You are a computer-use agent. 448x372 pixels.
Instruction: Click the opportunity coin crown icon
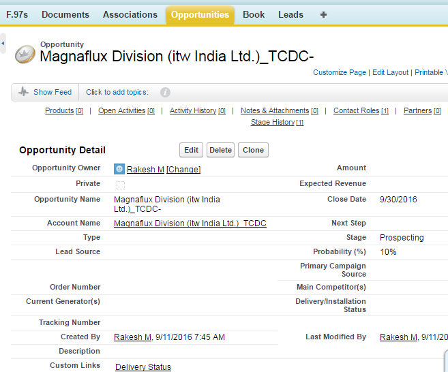point(25,55)
